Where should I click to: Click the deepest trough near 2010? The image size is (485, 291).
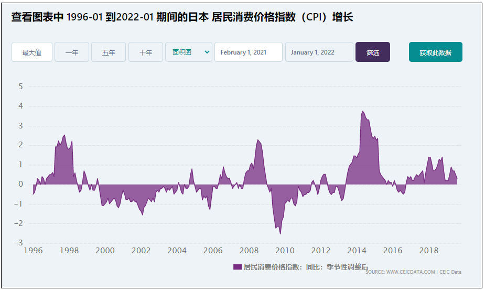tap(280, 233)
